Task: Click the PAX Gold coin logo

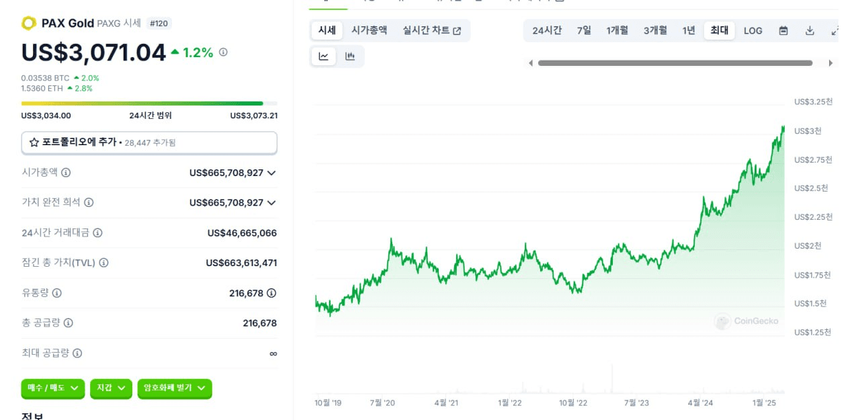Action: click(28, 24)
